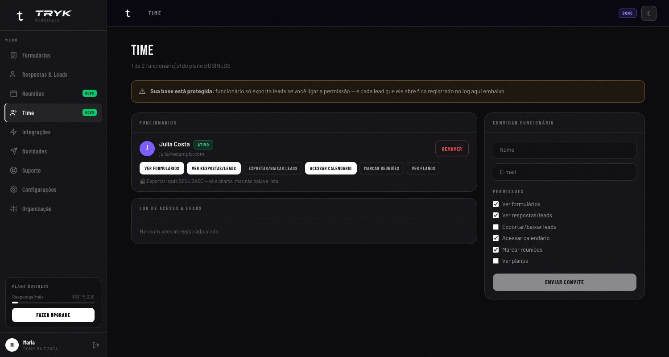
Task: Click the small t logo in the top bar
Action: point(128,13)
